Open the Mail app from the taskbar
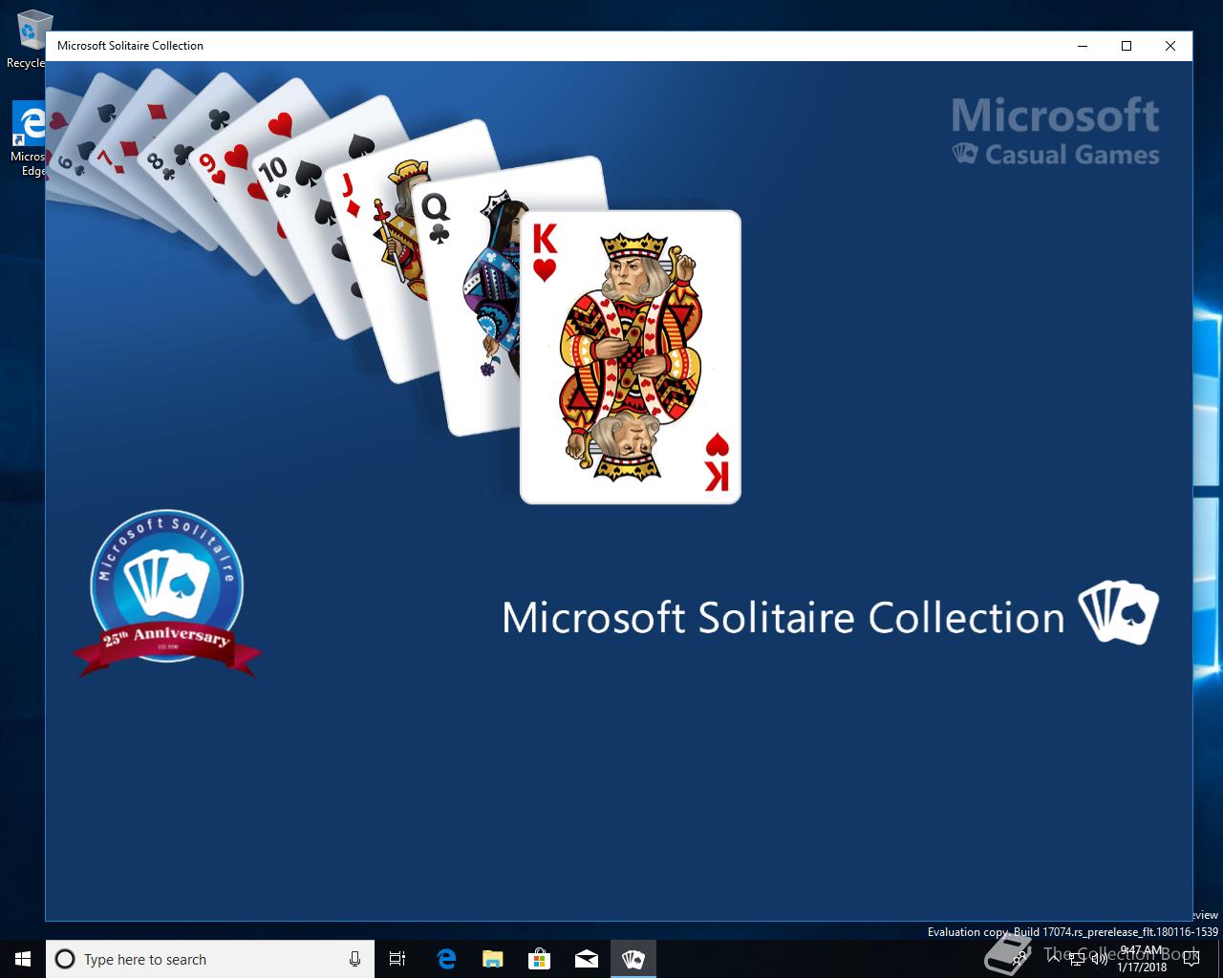 (x=586, y=959)
